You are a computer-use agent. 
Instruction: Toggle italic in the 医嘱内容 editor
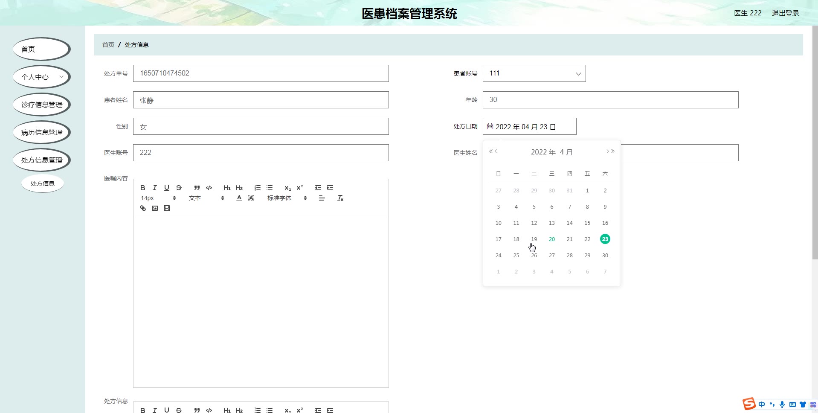pyautogui.click(x=155, y=188)
